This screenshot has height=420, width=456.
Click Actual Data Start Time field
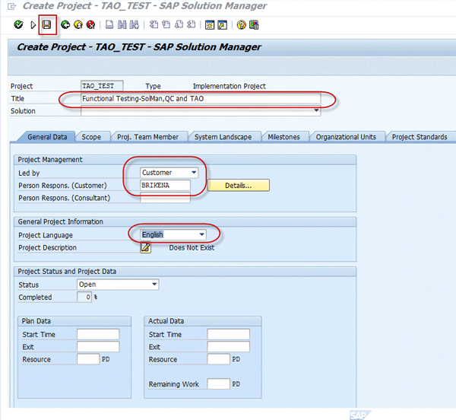point(229,334)
